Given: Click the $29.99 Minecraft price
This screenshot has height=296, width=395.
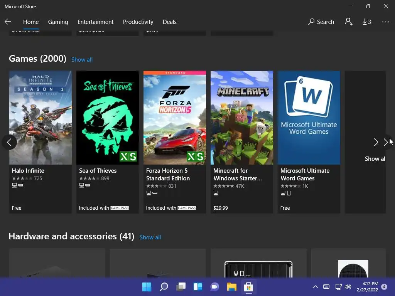Looking at the screenshot, I should [220, 208].
